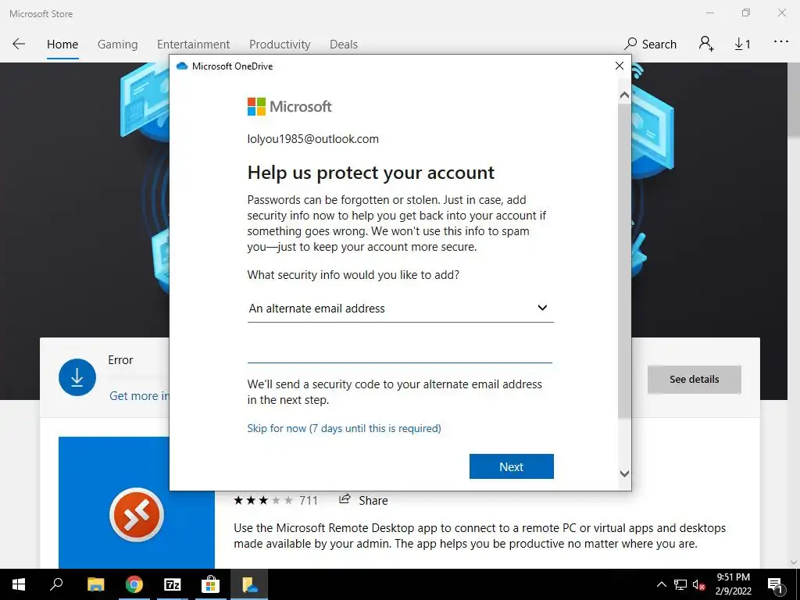Close the Microsoft OneDrive dialog
Image resolution: width=800 pixels, height=600 pixels.
pyautogui.click(x=620, y=66)
